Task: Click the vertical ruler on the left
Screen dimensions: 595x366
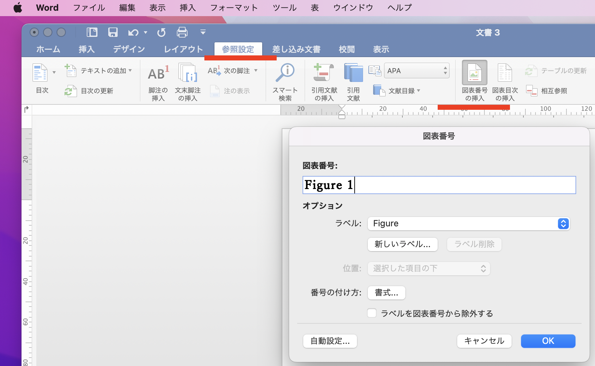Action: click(27, 240)
